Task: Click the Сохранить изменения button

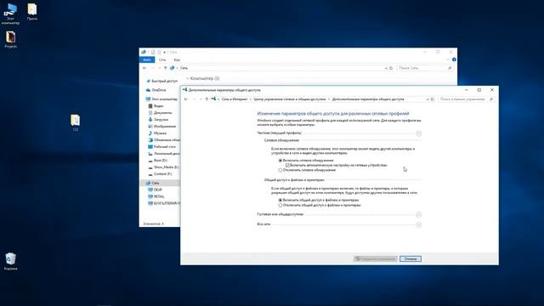Action: (376, 258)
